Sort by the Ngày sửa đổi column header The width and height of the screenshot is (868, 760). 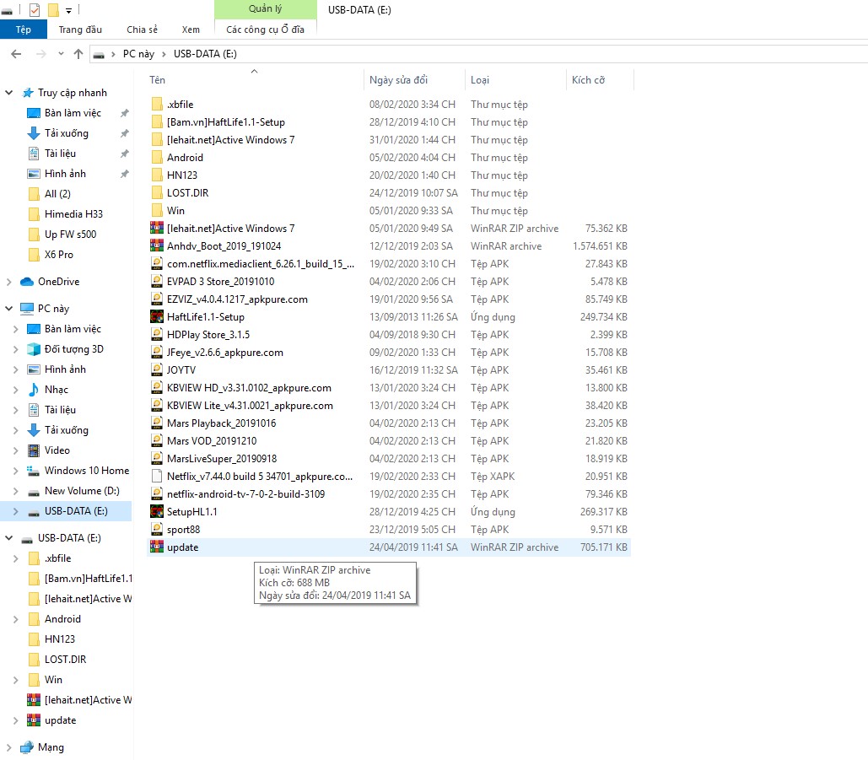[398, 79]
